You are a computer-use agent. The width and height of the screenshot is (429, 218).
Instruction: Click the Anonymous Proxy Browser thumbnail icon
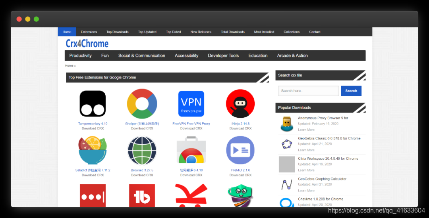[x=287, y=124]
